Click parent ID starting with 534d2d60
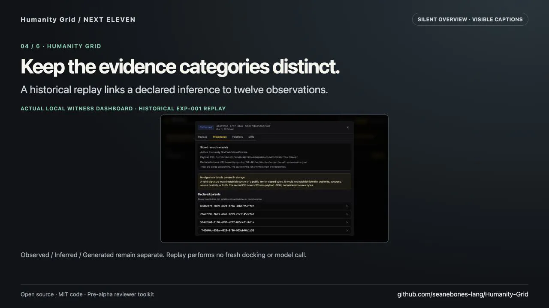The height and width of the screenshot is (308, 549). pos(227,222)
